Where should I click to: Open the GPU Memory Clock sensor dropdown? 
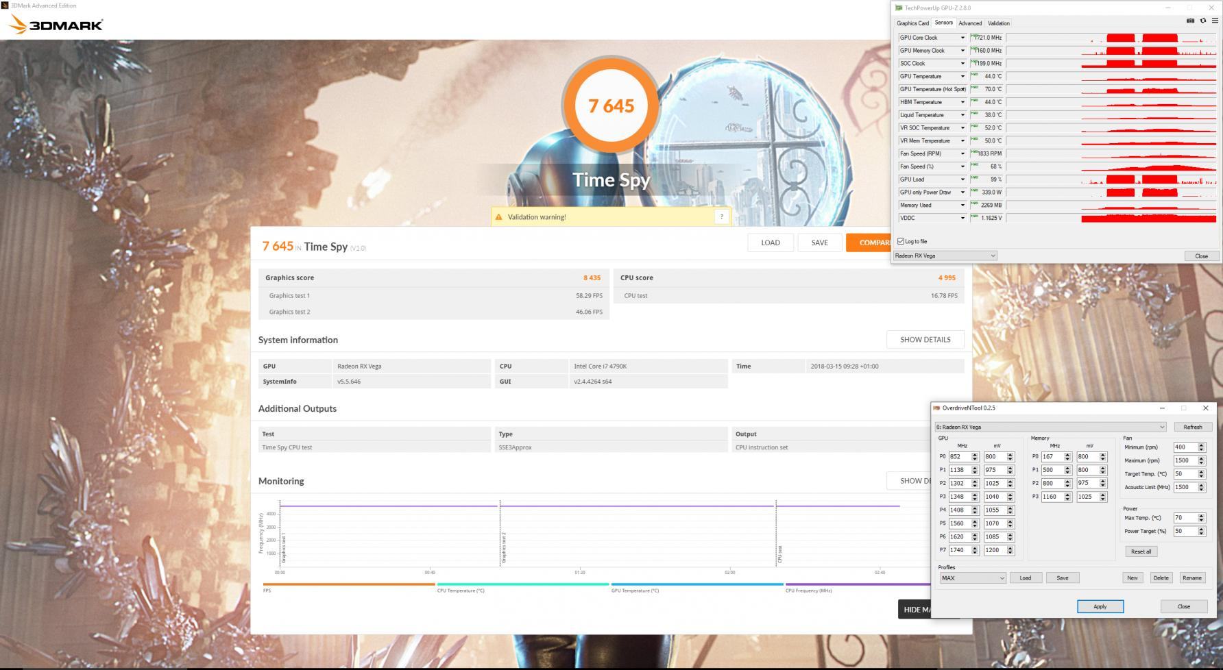pyautogui.click(x=962, y=51)
